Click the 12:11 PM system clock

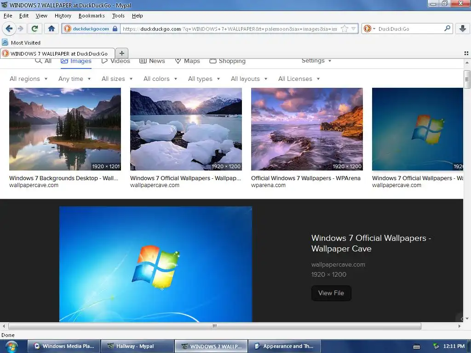click(454, 346)
